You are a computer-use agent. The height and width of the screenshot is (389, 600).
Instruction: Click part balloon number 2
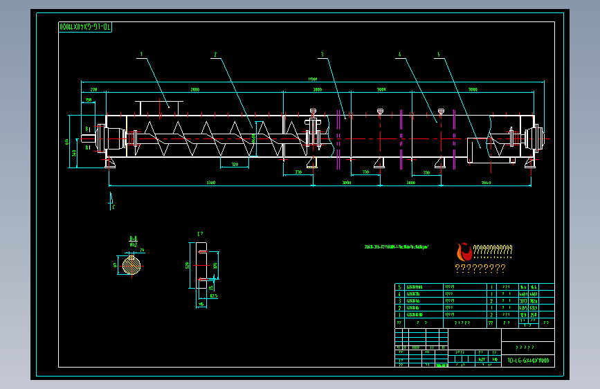(215, 55)
